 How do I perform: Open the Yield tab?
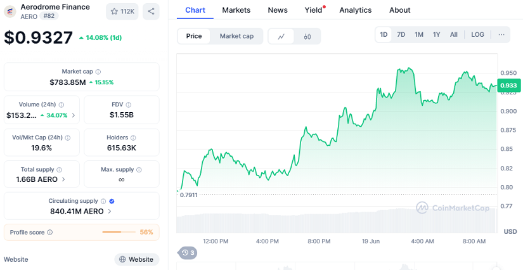tap(314, 10)
